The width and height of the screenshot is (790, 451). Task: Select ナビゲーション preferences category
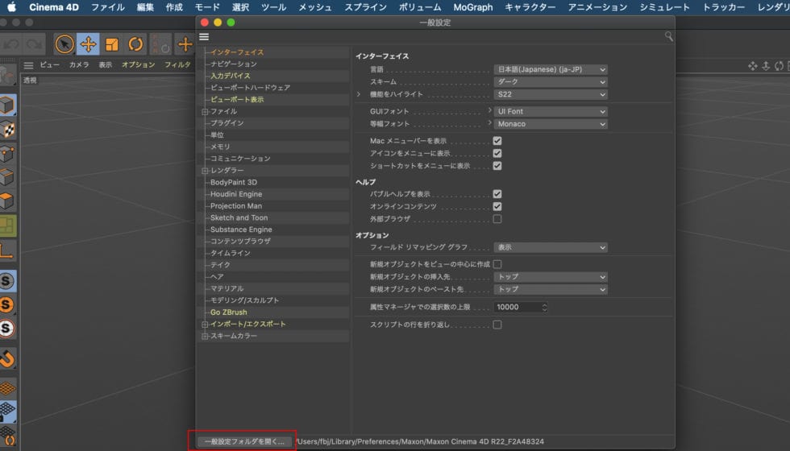pos(233,64)
